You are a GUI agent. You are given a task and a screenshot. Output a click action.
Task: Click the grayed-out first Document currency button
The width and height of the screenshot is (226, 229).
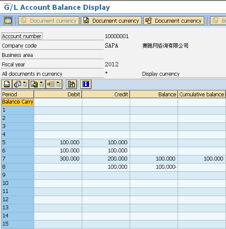tap(49, 21)
